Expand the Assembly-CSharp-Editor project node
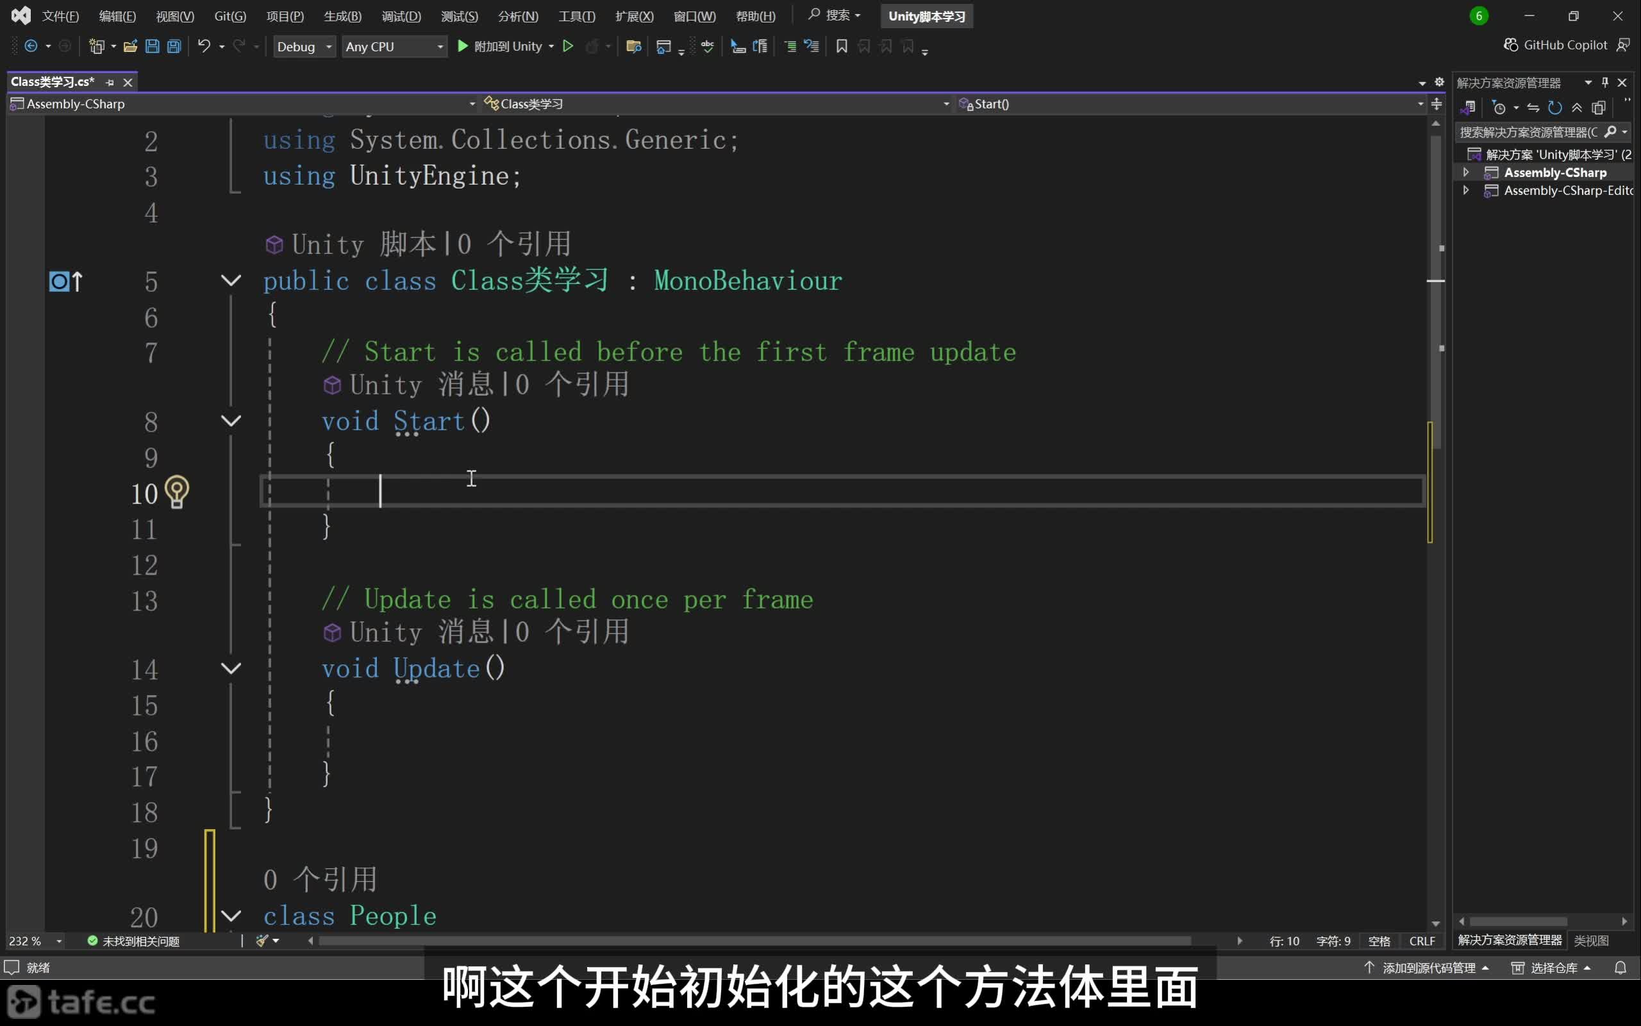The height and width of the screenshot is (1026, 1641). pos(1466,190)
